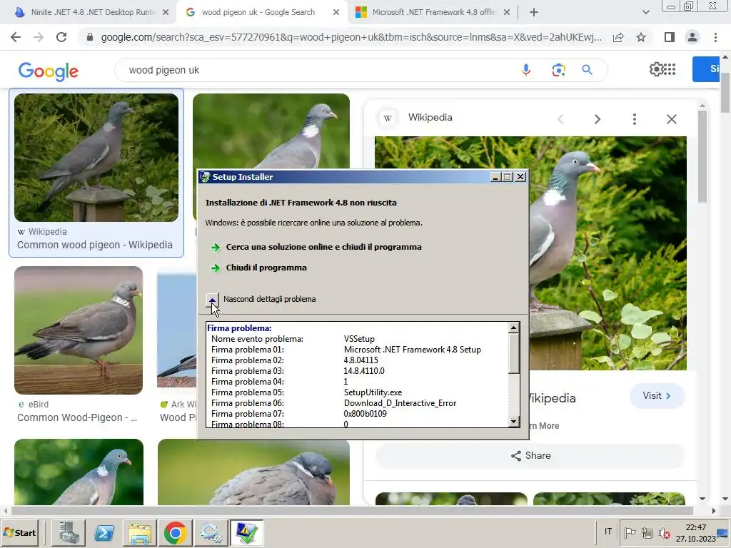
Task: Click the Visit button in preview panel
Action: pyautogui.click(x=657, y=395)
